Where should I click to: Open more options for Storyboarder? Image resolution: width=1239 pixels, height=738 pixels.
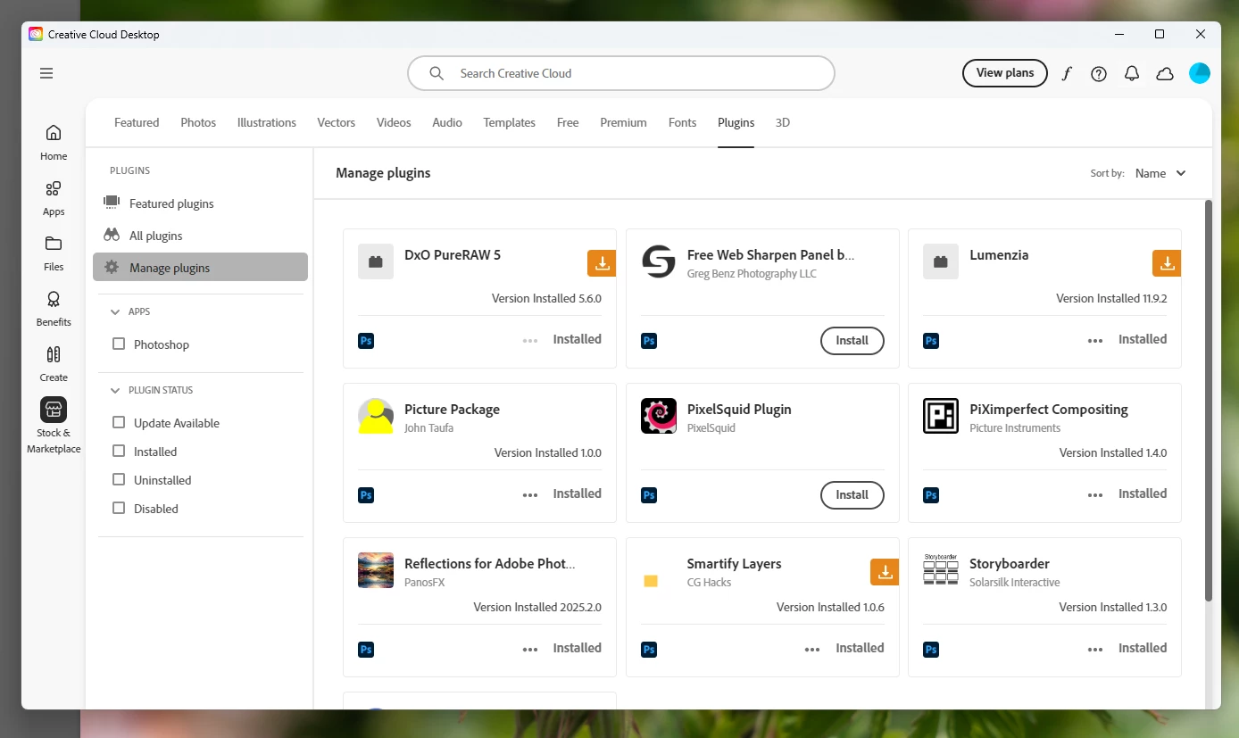(1095, 649)
